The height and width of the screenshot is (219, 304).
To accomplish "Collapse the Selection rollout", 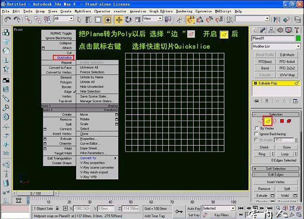I will (275, 114).
